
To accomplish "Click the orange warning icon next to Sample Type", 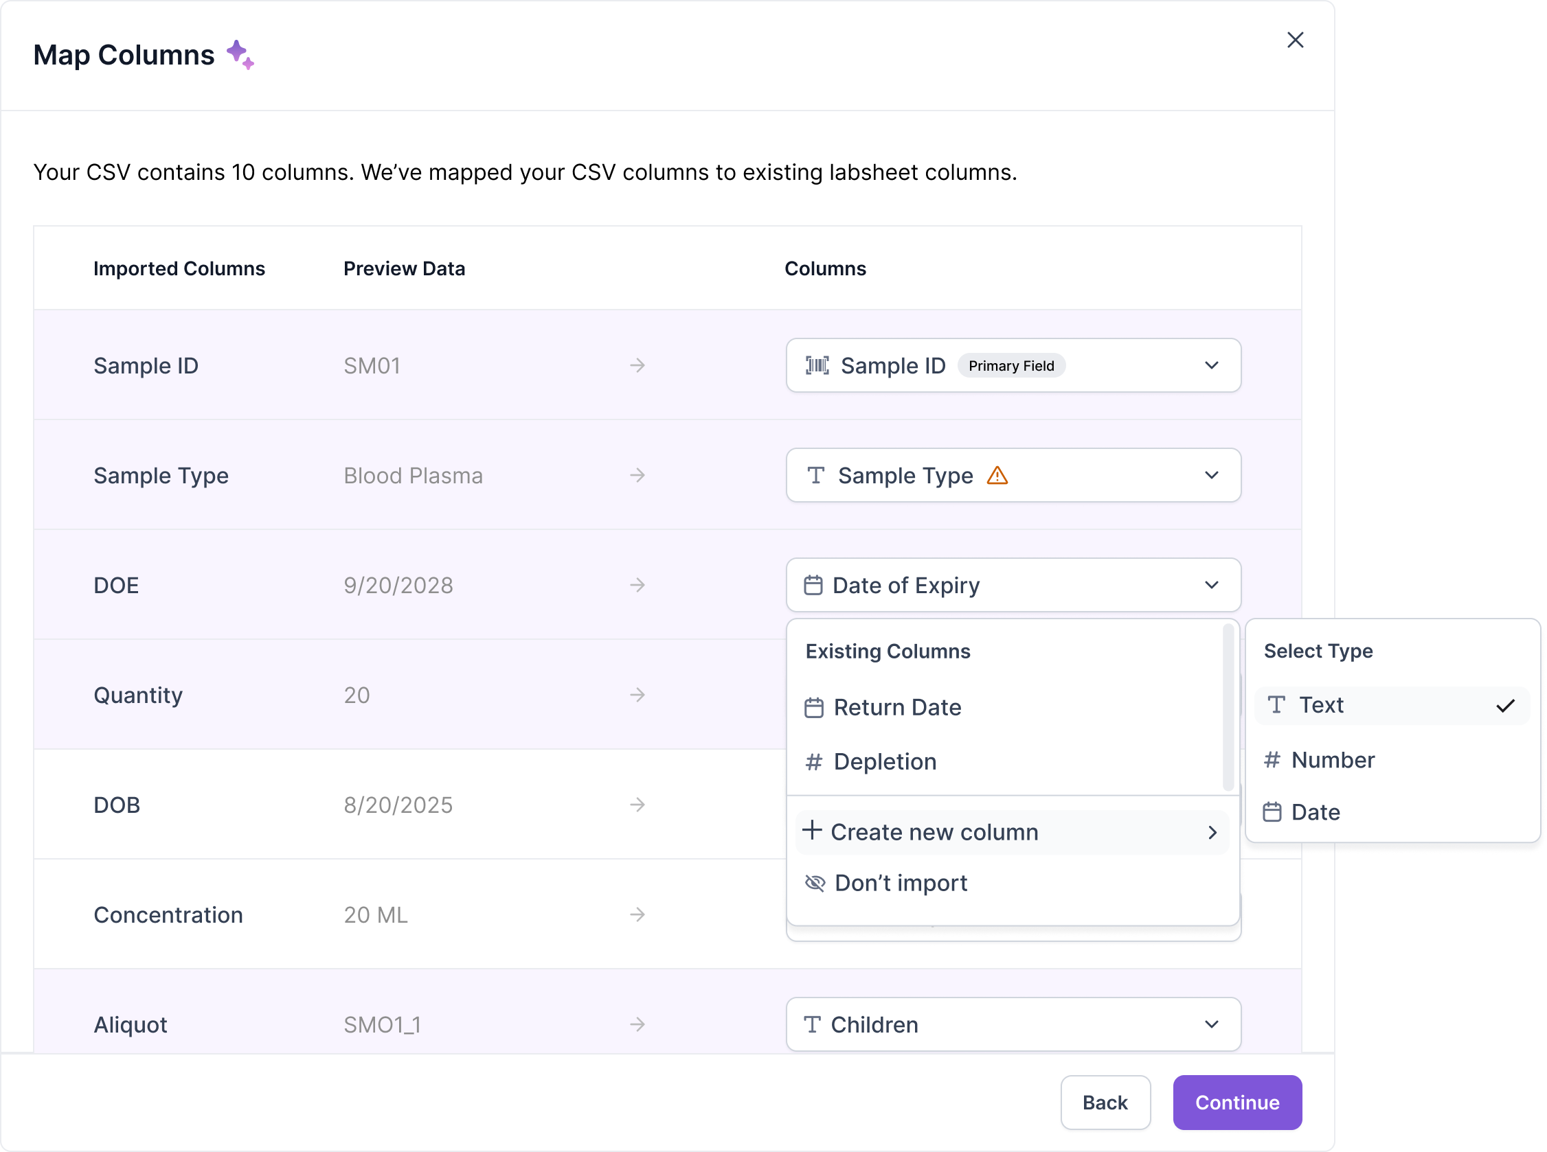I will pos(997,476).
